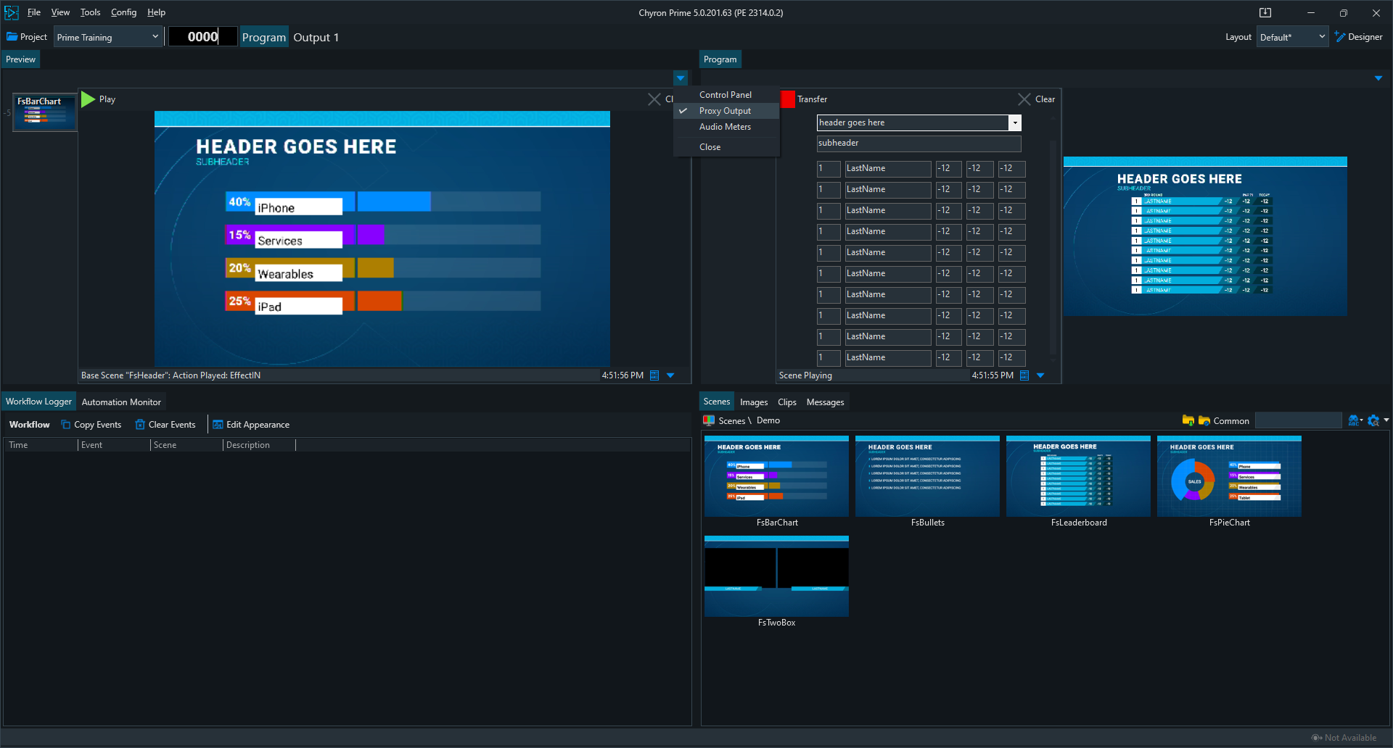Viewport: 1393px width, 748px height.
Task: Switch to the Images tab
Action: [753, 402]
